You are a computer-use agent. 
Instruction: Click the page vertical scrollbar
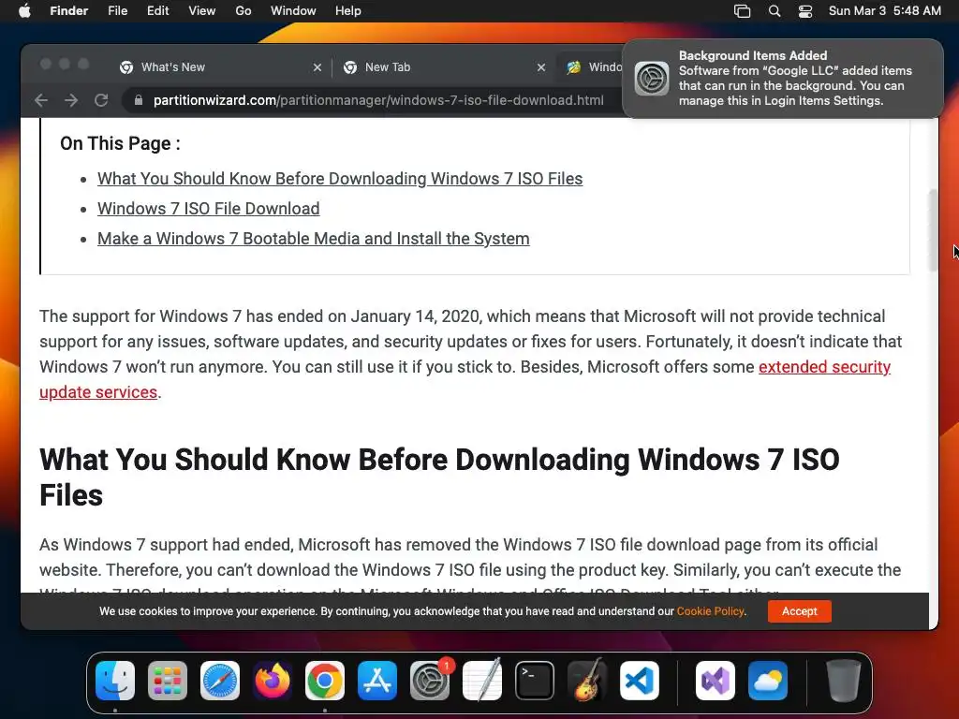[934, 230]
